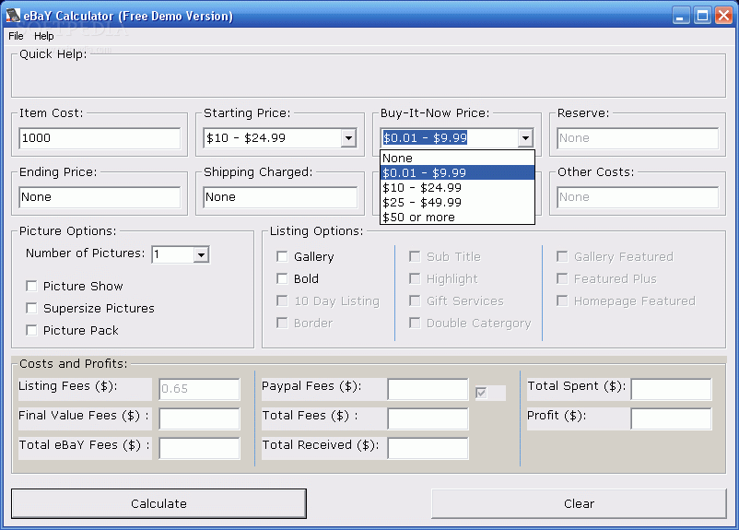
Task: Open the File menu
Action: point(16,36)
